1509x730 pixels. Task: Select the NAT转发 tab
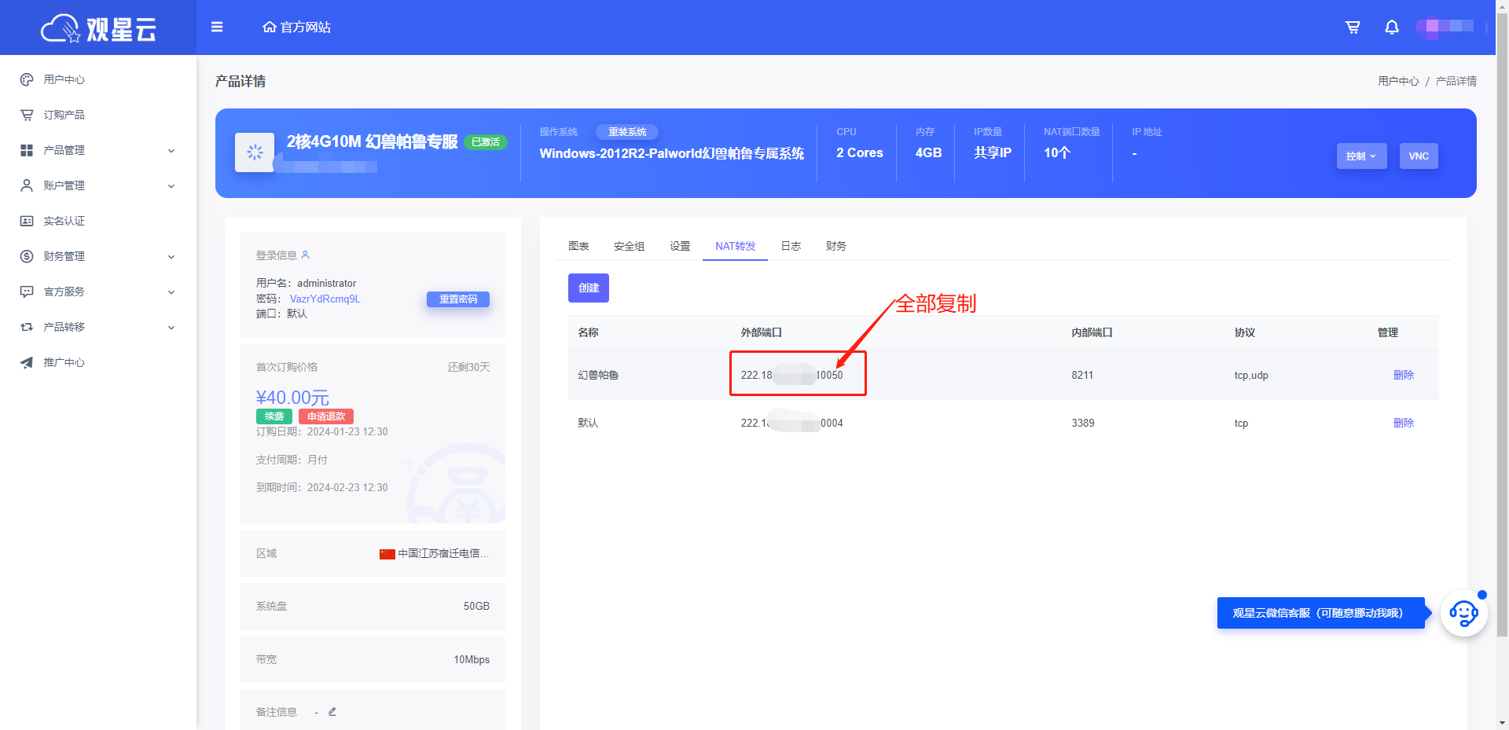pos(736,246)
